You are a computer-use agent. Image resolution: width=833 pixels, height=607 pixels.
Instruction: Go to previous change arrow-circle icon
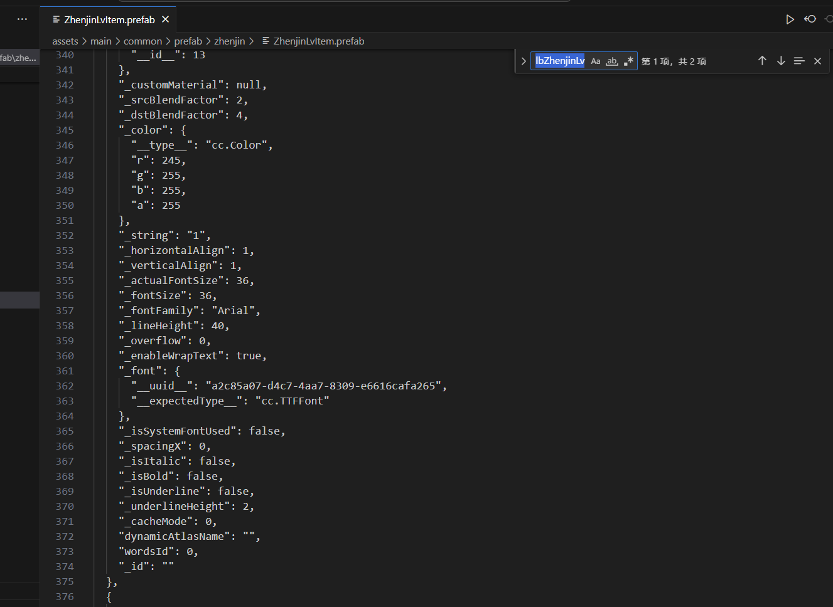tap(810, 19)
